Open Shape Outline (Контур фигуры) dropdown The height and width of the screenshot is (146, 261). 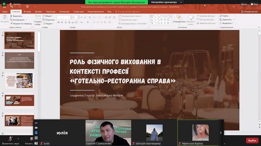coord(206,20)
